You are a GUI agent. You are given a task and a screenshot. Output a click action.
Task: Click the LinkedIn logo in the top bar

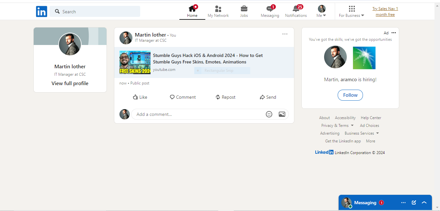coord(41,12)
